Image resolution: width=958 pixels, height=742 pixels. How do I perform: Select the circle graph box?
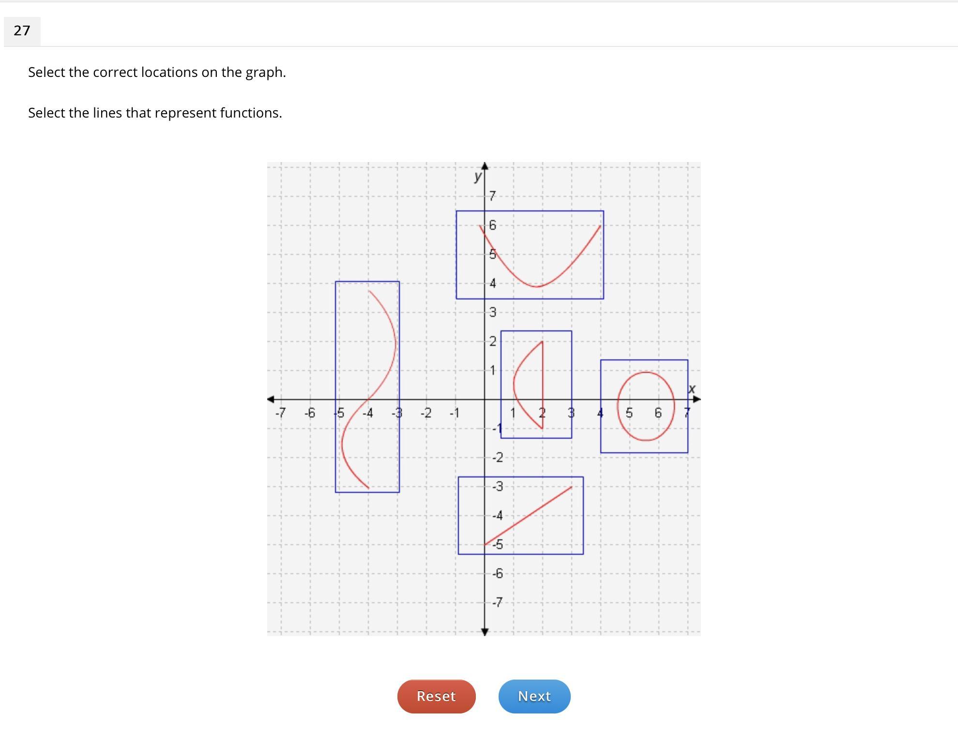(644, 406)
